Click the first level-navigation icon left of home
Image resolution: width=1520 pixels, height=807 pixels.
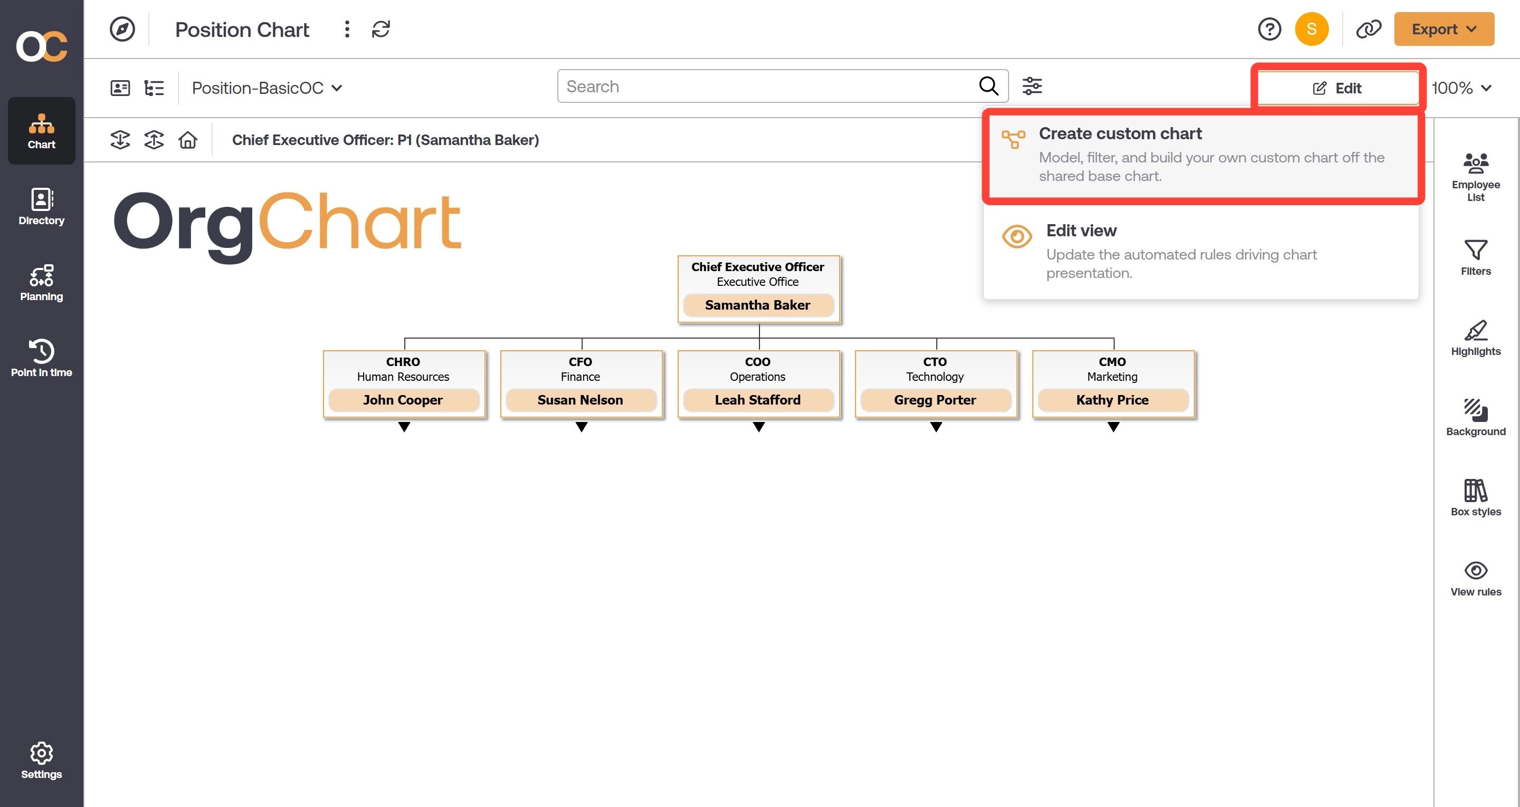pos(120,140)
